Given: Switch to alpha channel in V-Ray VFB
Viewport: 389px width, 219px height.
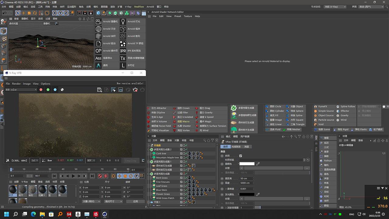Looking at the screenshot, I should pos(62,90).
